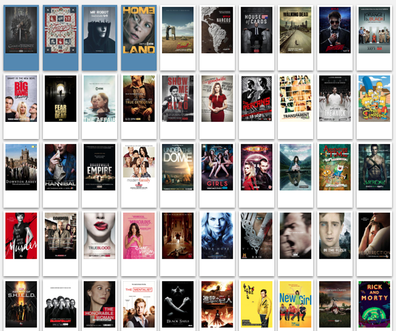The height and width of the screenshot is (331, 396).
Task: Choose the Silicon Valley poster
Action: 60,304
